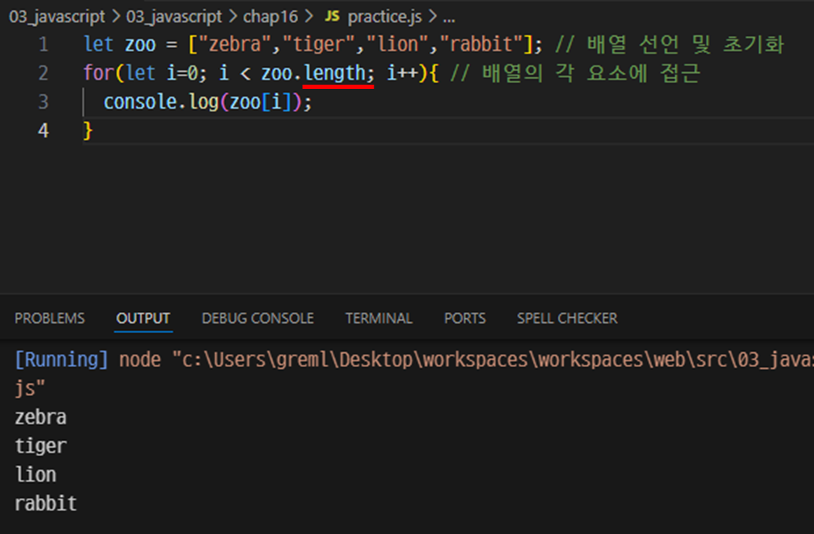
Task: Click the for keyword on line 2
Action: [99, 73]
